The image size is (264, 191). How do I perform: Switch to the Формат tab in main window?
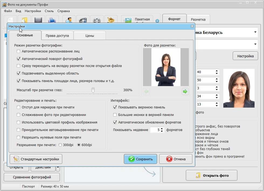(x=174, y=19)
